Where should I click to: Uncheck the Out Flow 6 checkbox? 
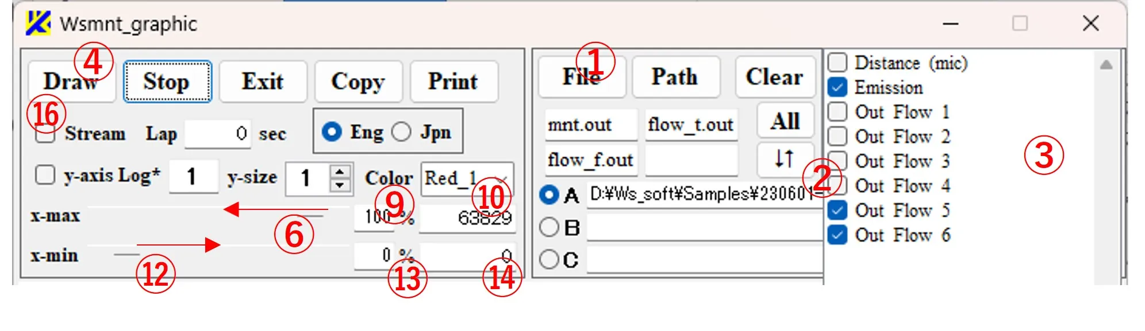(837, 235)
